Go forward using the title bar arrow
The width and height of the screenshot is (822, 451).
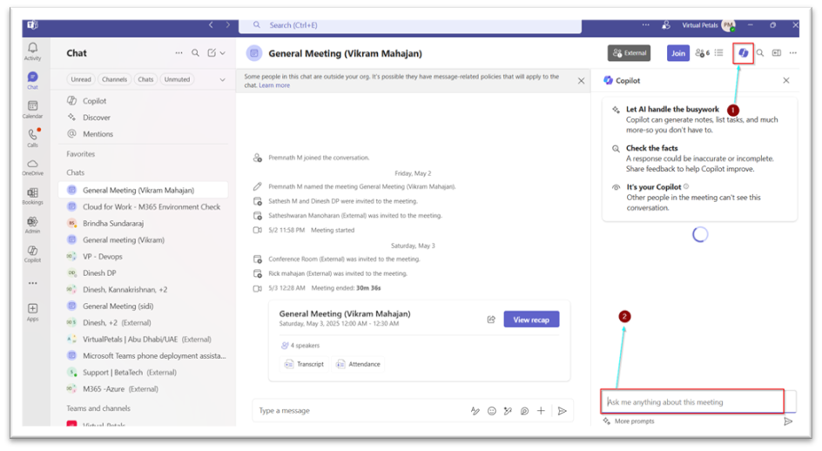tap(227, 24)
